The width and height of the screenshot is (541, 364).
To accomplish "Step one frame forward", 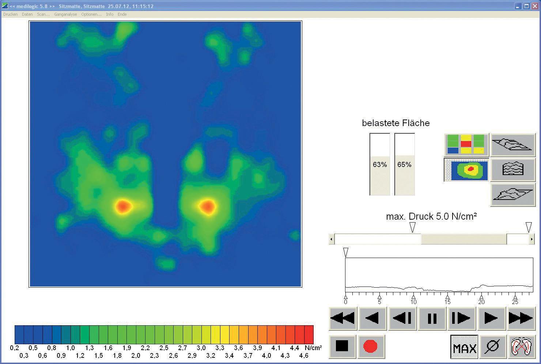I will point(462,319).
